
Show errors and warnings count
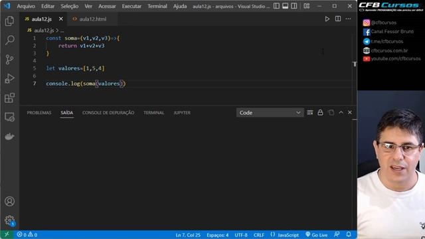[x=27, y=234]
